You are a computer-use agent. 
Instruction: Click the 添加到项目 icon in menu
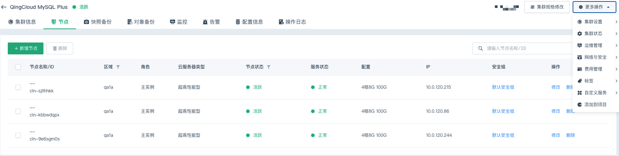[580, 105]
